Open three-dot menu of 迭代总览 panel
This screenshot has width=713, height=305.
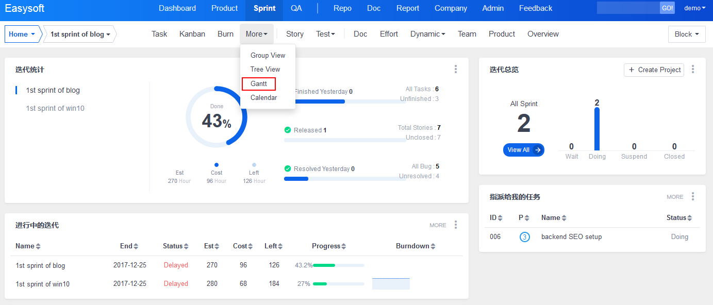click(x=693, y=69)
